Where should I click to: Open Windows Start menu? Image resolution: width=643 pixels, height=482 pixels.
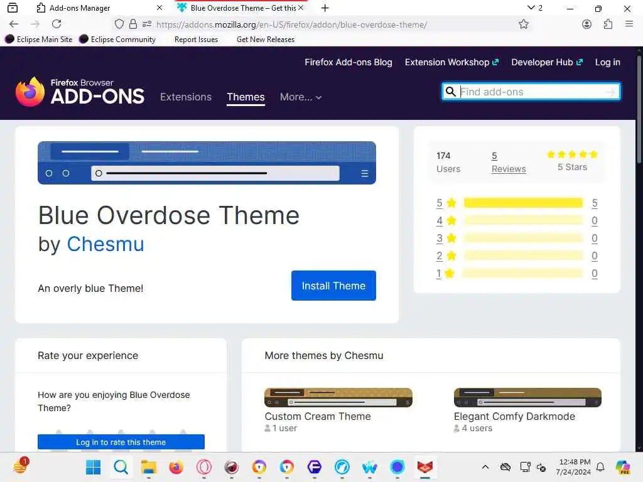(x=93, y=467)
